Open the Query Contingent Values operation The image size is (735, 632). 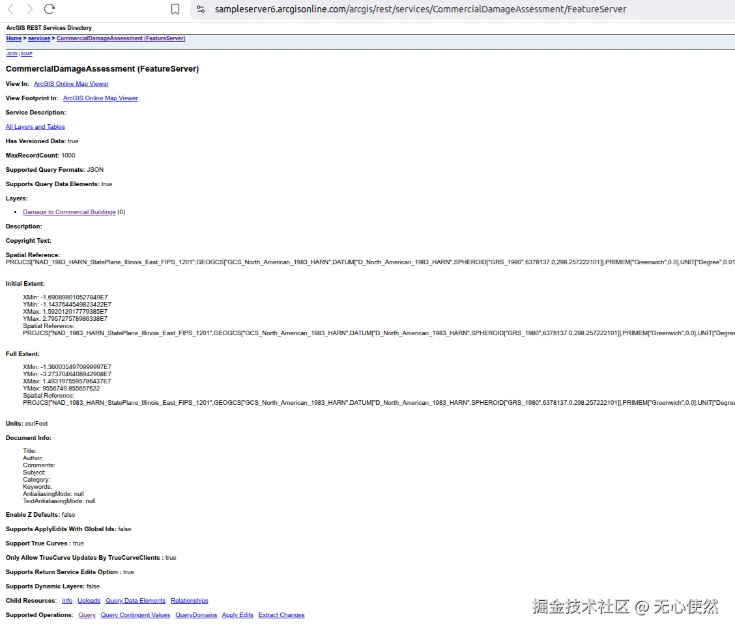click(136, 615)
